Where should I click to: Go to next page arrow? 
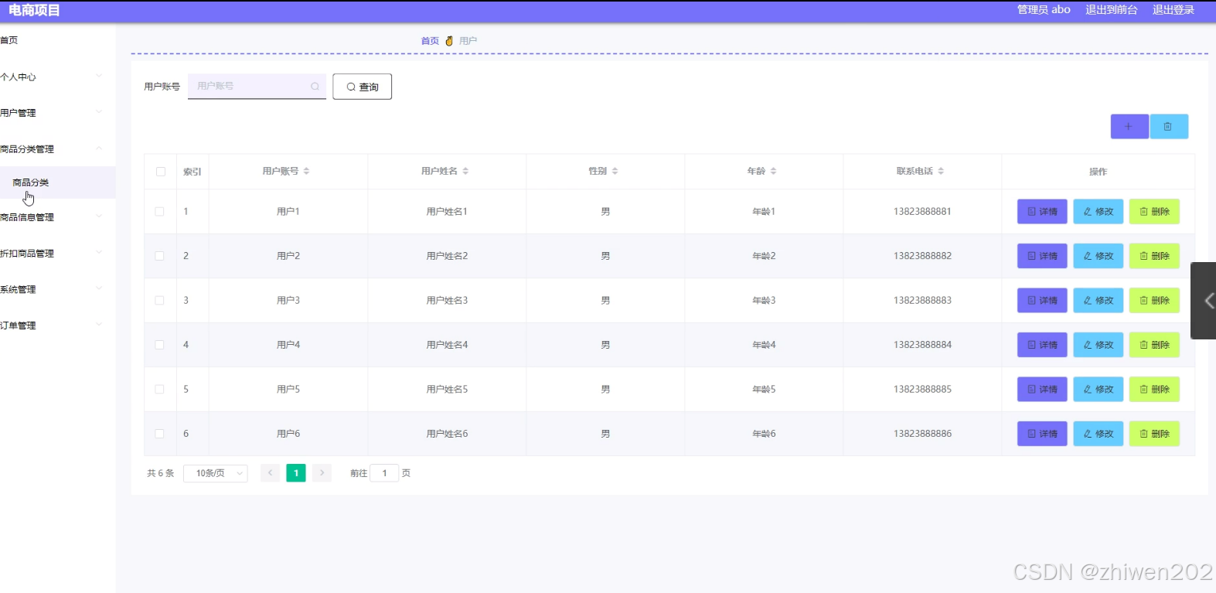pyautogui.click(x=322, y=473)
